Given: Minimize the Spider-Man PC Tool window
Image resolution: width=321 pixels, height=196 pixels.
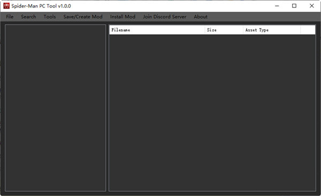Looking at the screenshot, I should [x=277, y=6].
